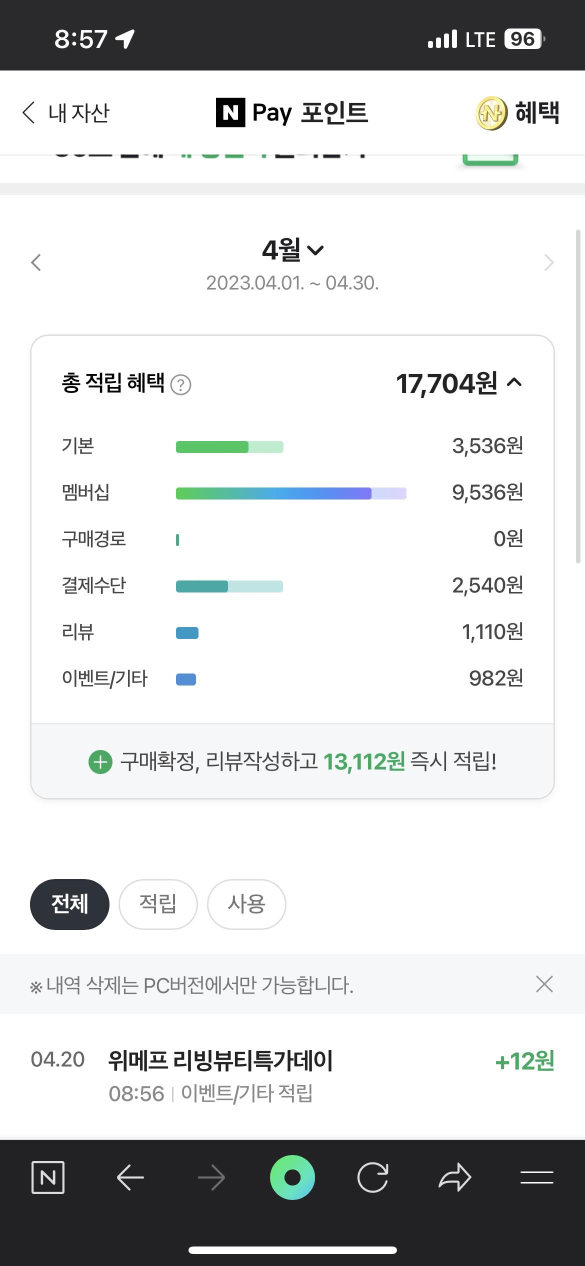Open the 4월 month dropdown
This screenshot has height=1266, width=585.
click(x=293, y=249)
